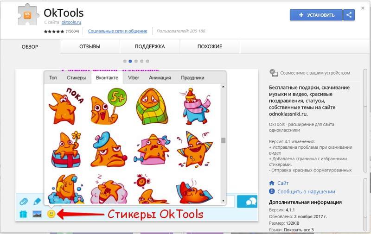Viewport: 371px width, 234px height.
Task: Click the share icon next to install button
Action: (x=349, y=15)
